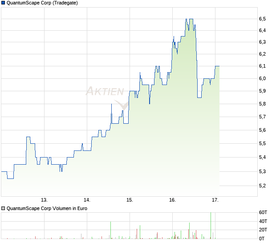Viewport: 276px width, 243px height.
Task: Click the 40T volume axis label
Action: coord(263,221)
